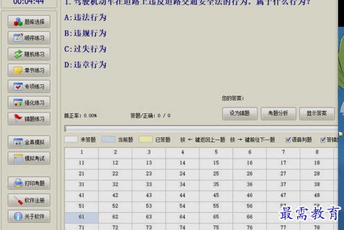344x230 pixels.
Task: Jump to question 35 cell
Action: (x=216, y=185)
